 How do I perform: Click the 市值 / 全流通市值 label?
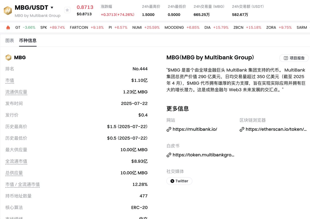[x=23, y=184]
